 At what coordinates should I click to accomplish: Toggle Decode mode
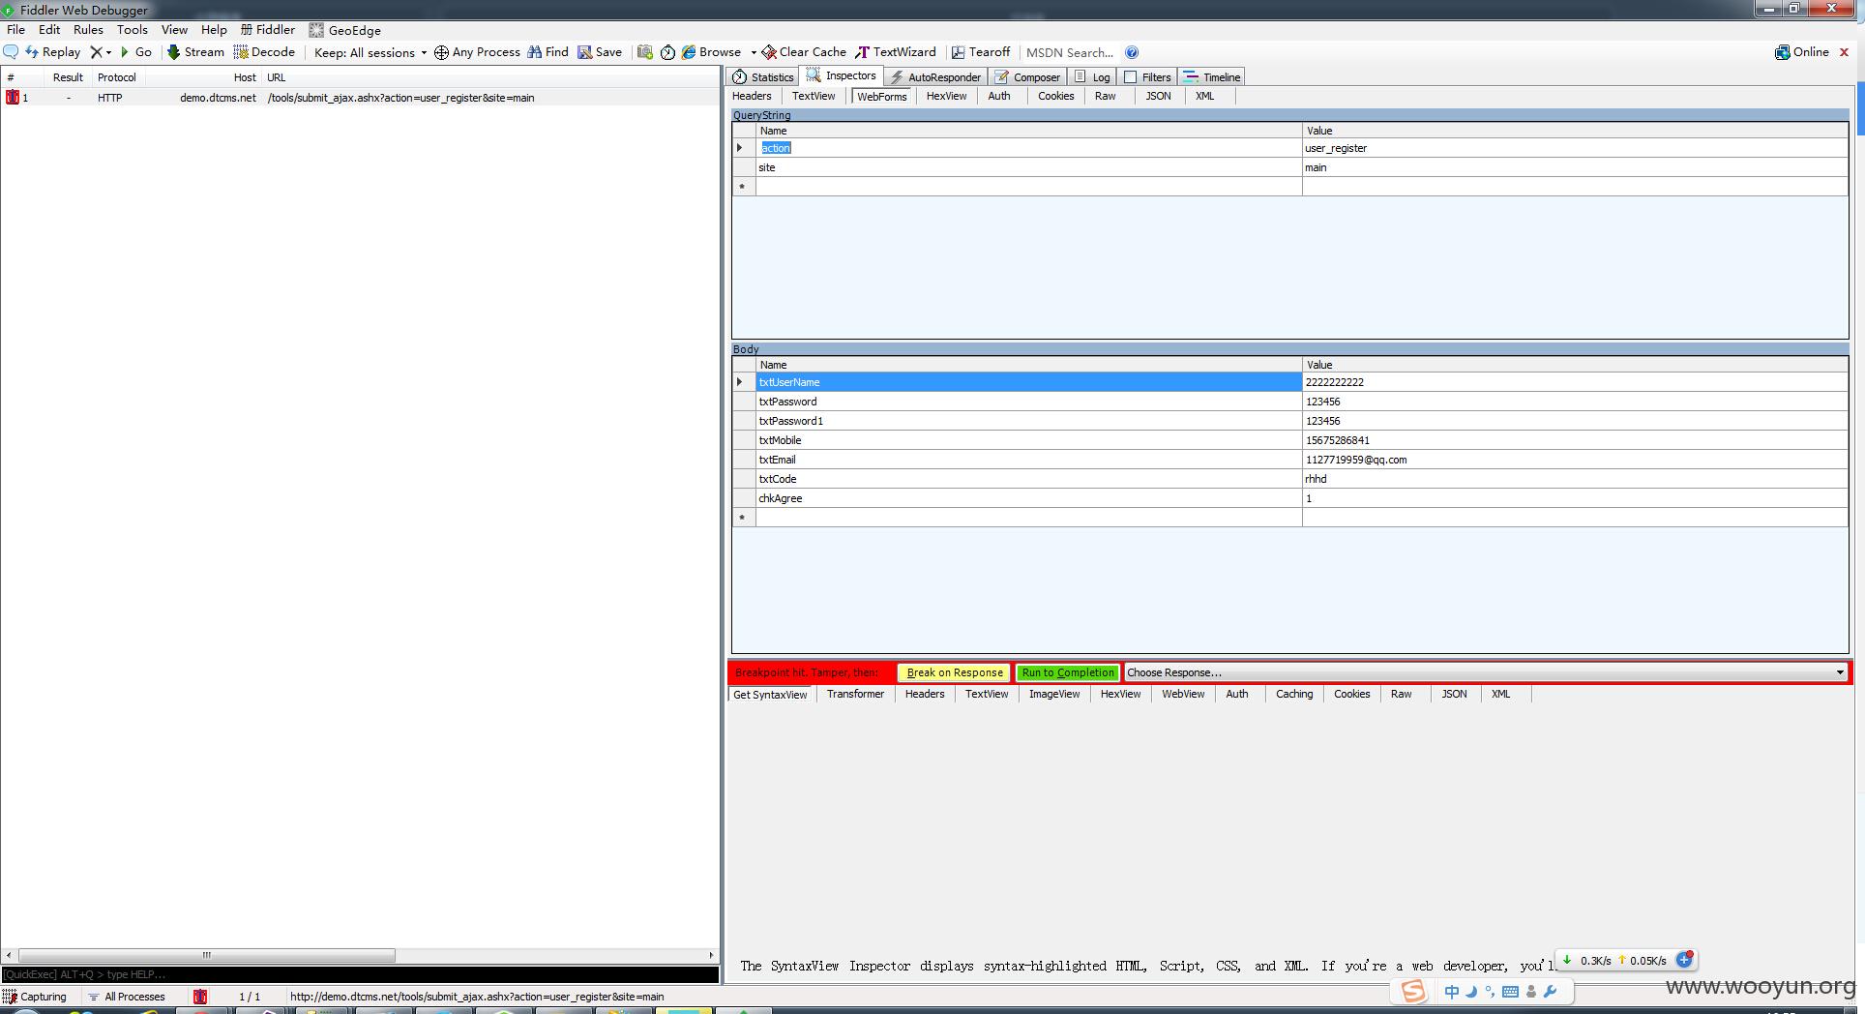264,52
